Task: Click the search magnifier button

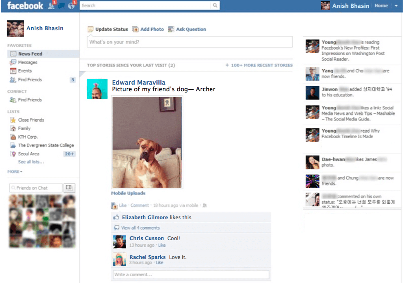Action: tap(215, 6)
